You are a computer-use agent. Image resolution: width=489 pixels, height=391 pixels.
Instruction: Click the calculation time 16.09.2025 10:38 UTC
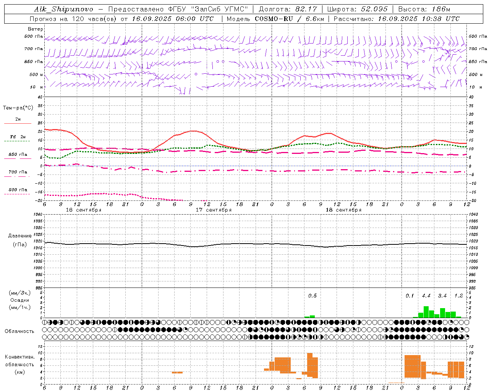pyautogui.click(x=419, y=19)
